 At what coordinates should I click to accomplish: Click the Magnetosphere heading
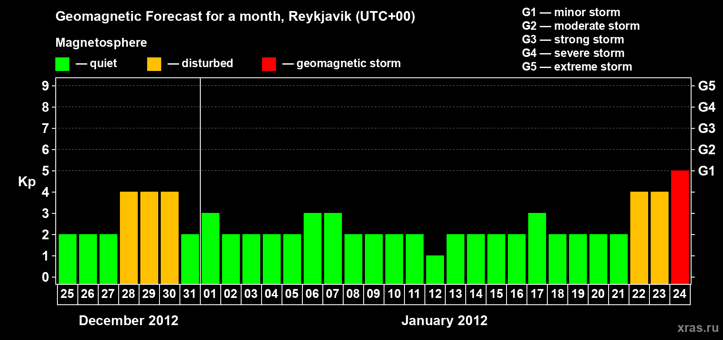point(101,43)
